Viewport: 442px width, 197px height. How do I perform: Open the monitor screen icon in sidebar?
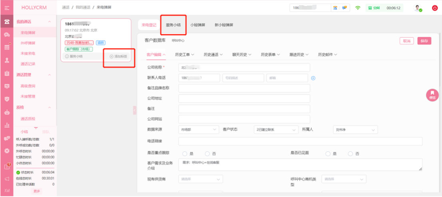(x=7, y=86)
